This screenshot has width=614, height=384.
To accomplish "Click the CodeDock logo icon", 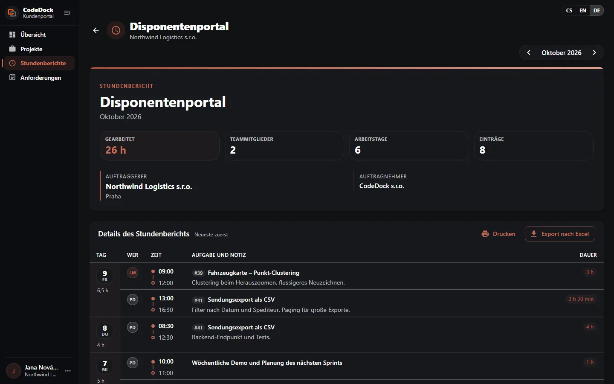I will coord(12,13).
